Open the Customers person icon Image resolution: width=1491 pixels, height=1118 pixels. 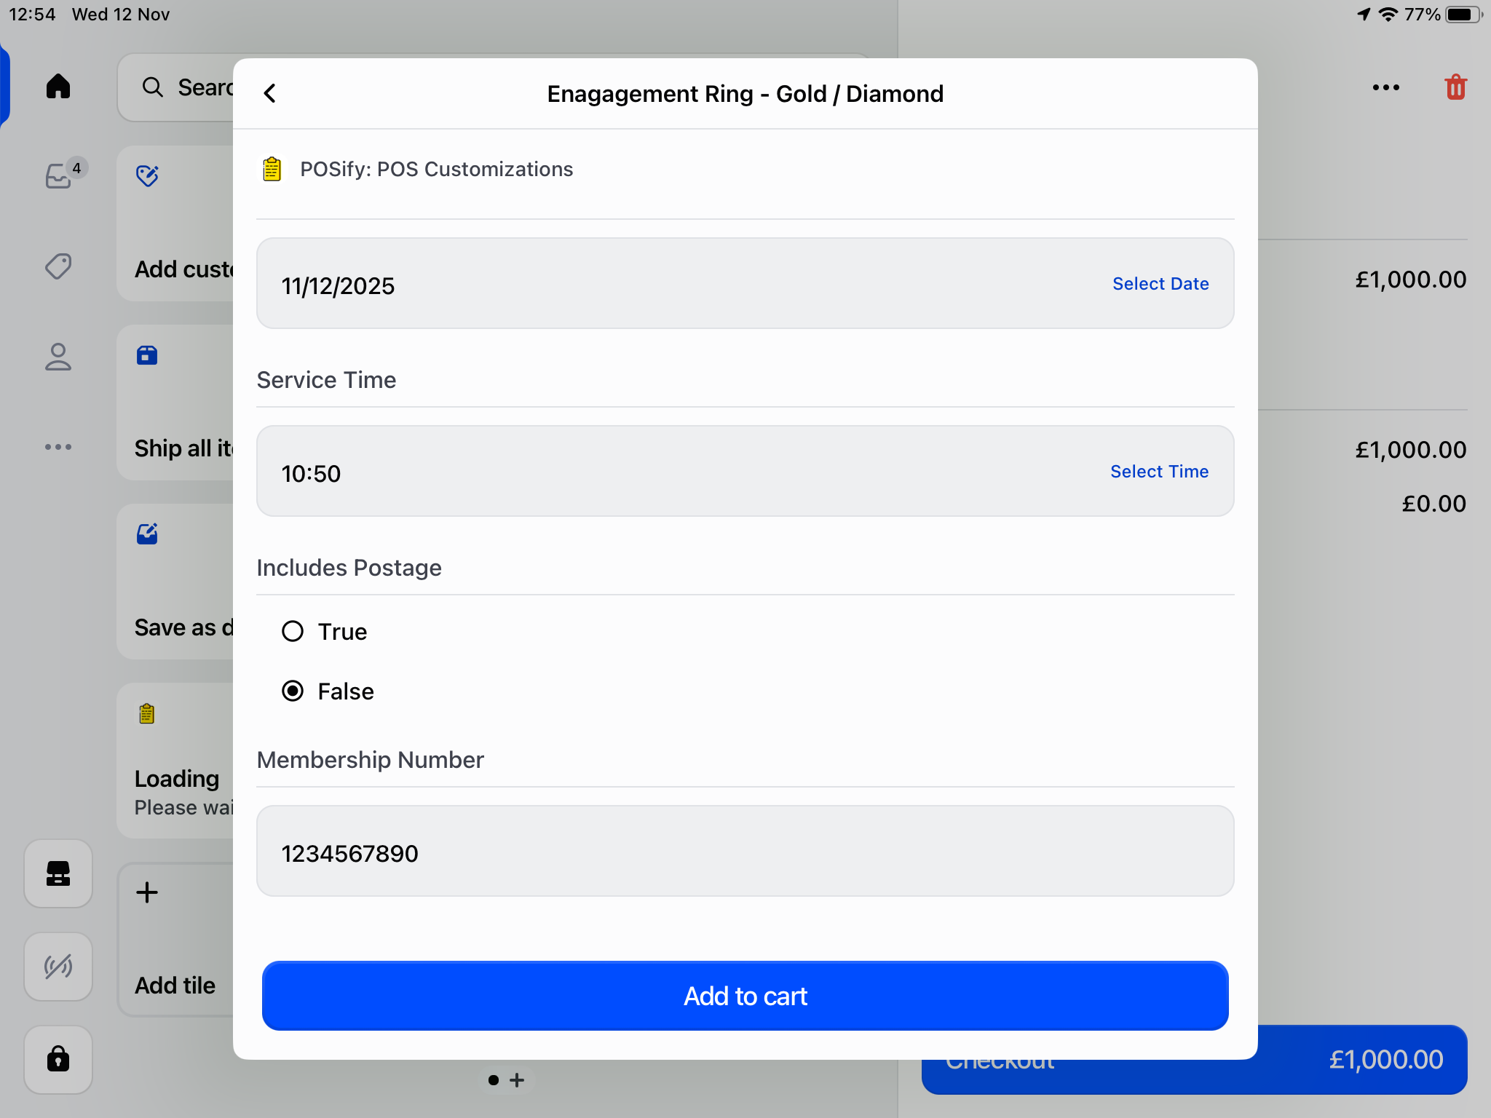pos(58,357)
